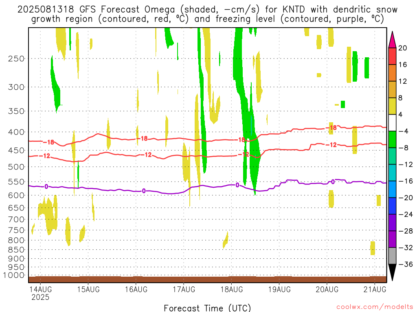Viewport: 417px width, 312px height.
Task: Click the 350 pressure level label
Action: point(16,111)
